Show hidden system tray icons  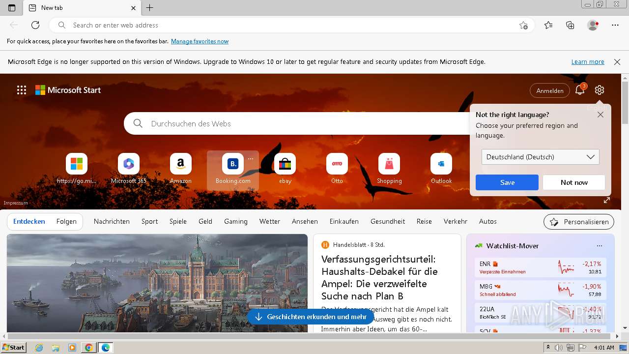[548, 348]
